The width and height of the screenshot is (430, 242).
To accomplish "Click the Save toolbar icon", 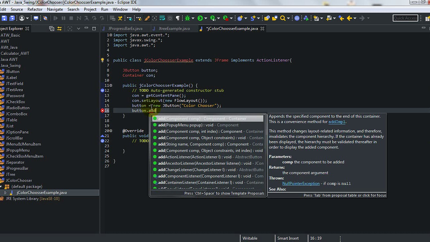I will (x=4, y=18).
